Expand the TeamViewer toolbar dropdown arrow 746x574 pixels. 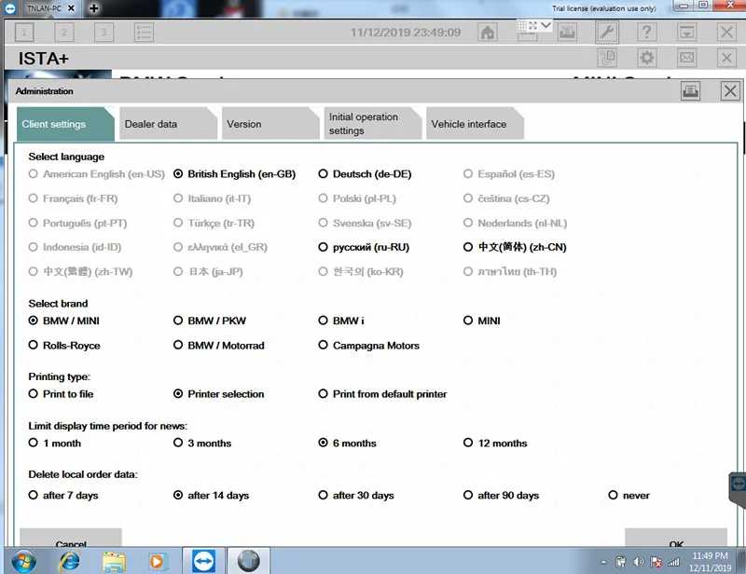pyautogui.click(x=546, y=25)
